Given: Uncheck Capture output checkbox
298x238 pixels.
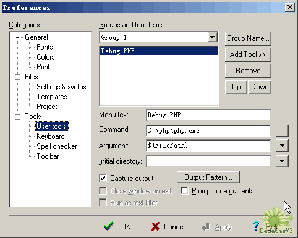Looking at the screenshot, I should click(103, 178).
